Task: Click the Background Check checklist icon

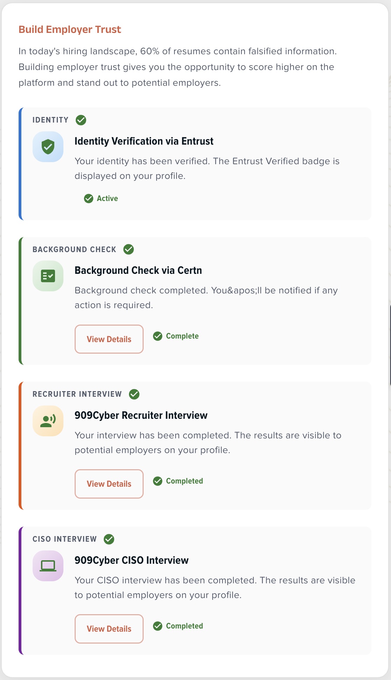Action: (x=48, y=276)
